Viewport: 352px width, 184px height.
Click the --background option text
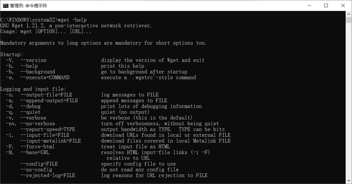point(37,71)
